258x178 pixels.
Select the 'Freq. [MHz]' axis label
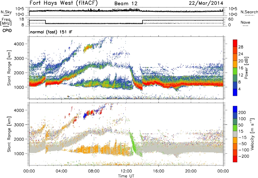pos(6,22)
